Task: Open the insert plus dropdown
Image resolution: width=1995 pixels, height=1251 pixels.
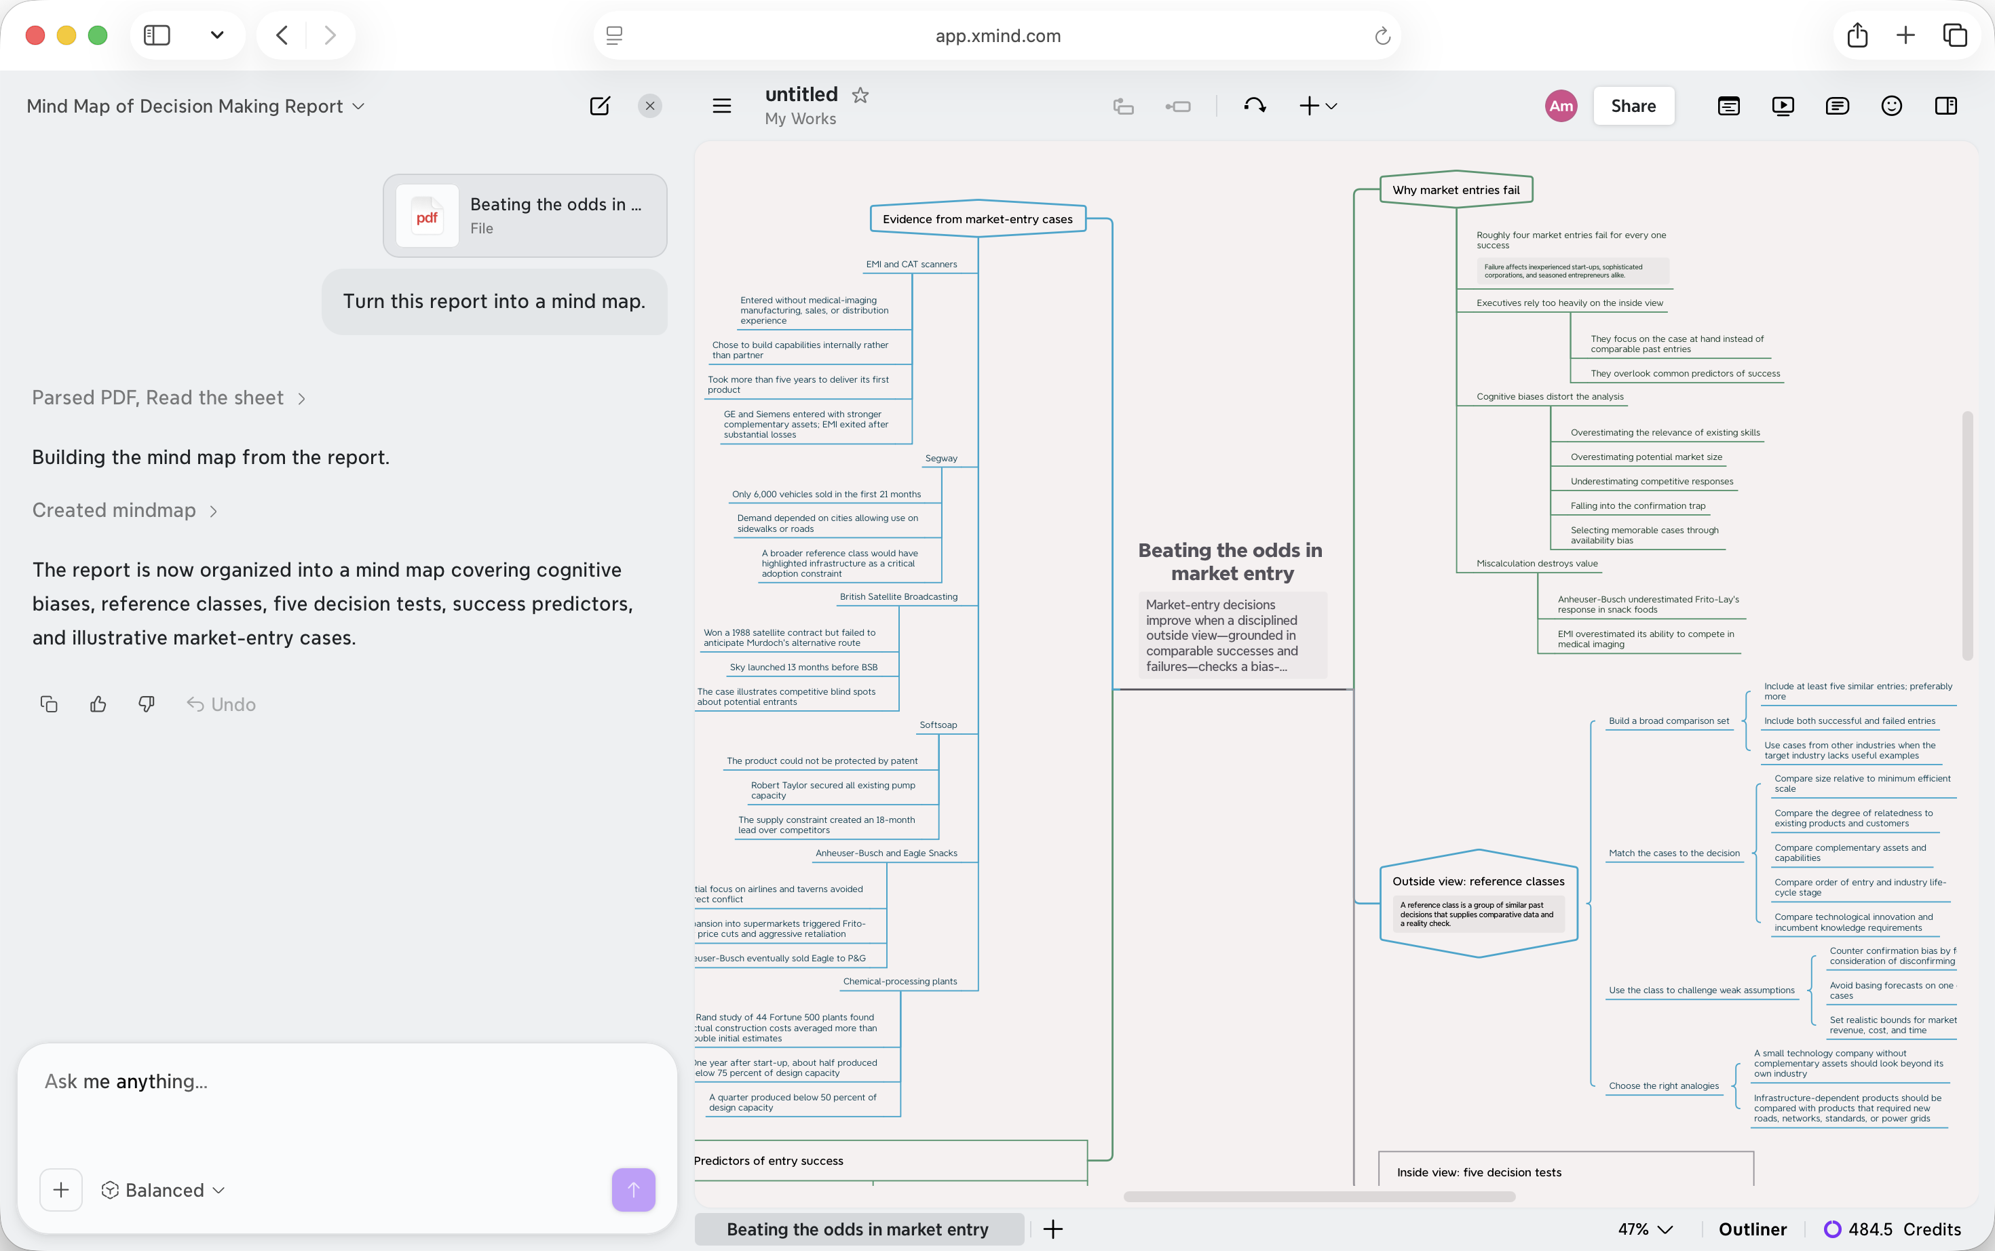Action: click(1318, 106)
